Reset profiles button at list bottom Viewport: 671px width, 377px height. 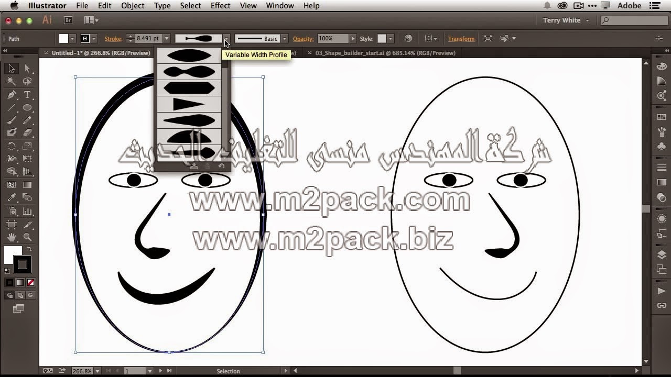tap(221, 167)
